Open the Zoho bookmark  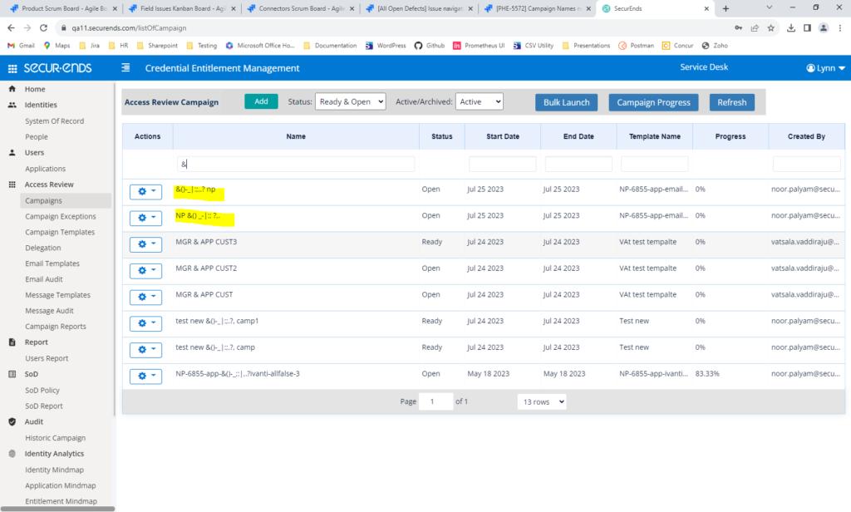(x=715, y=46)
